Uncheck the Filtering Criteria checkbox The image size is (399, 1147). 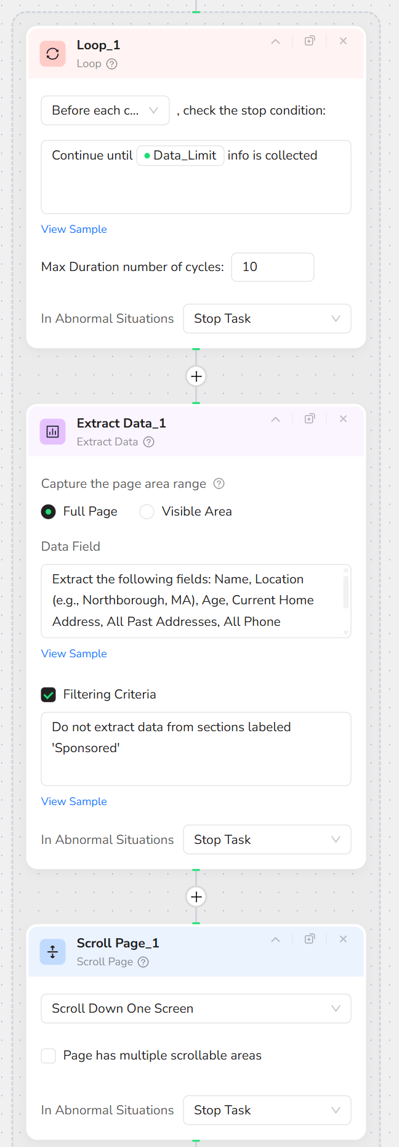(x=49, y=695)
